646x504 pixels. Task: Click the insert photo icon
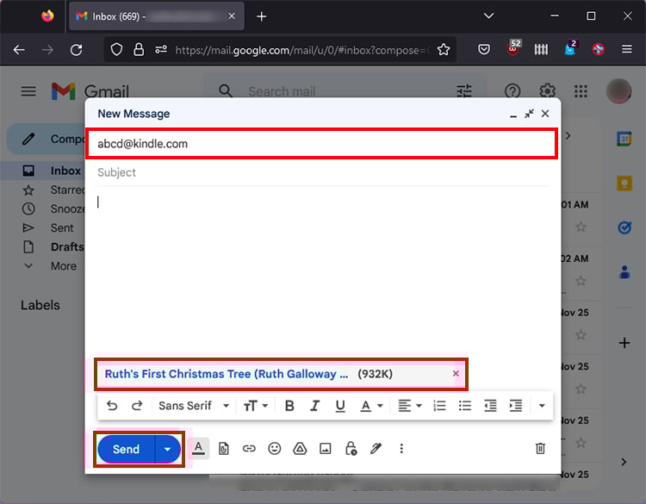(x=326, y=448)
